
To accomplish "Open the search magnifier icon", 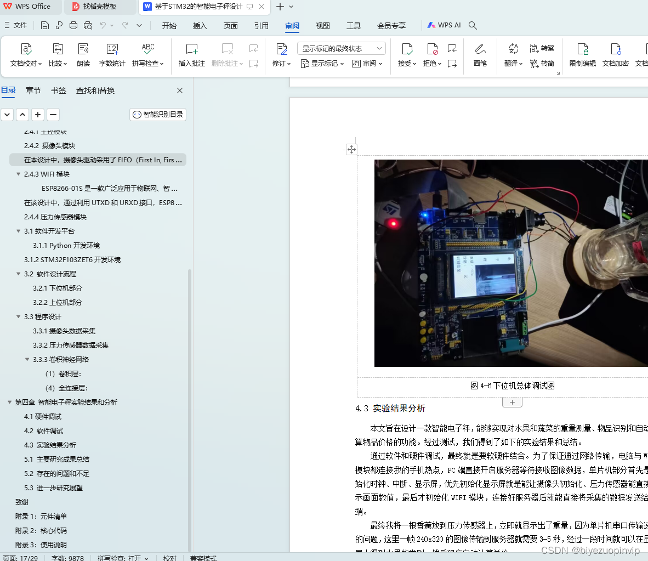I will [x=473, y=26].
